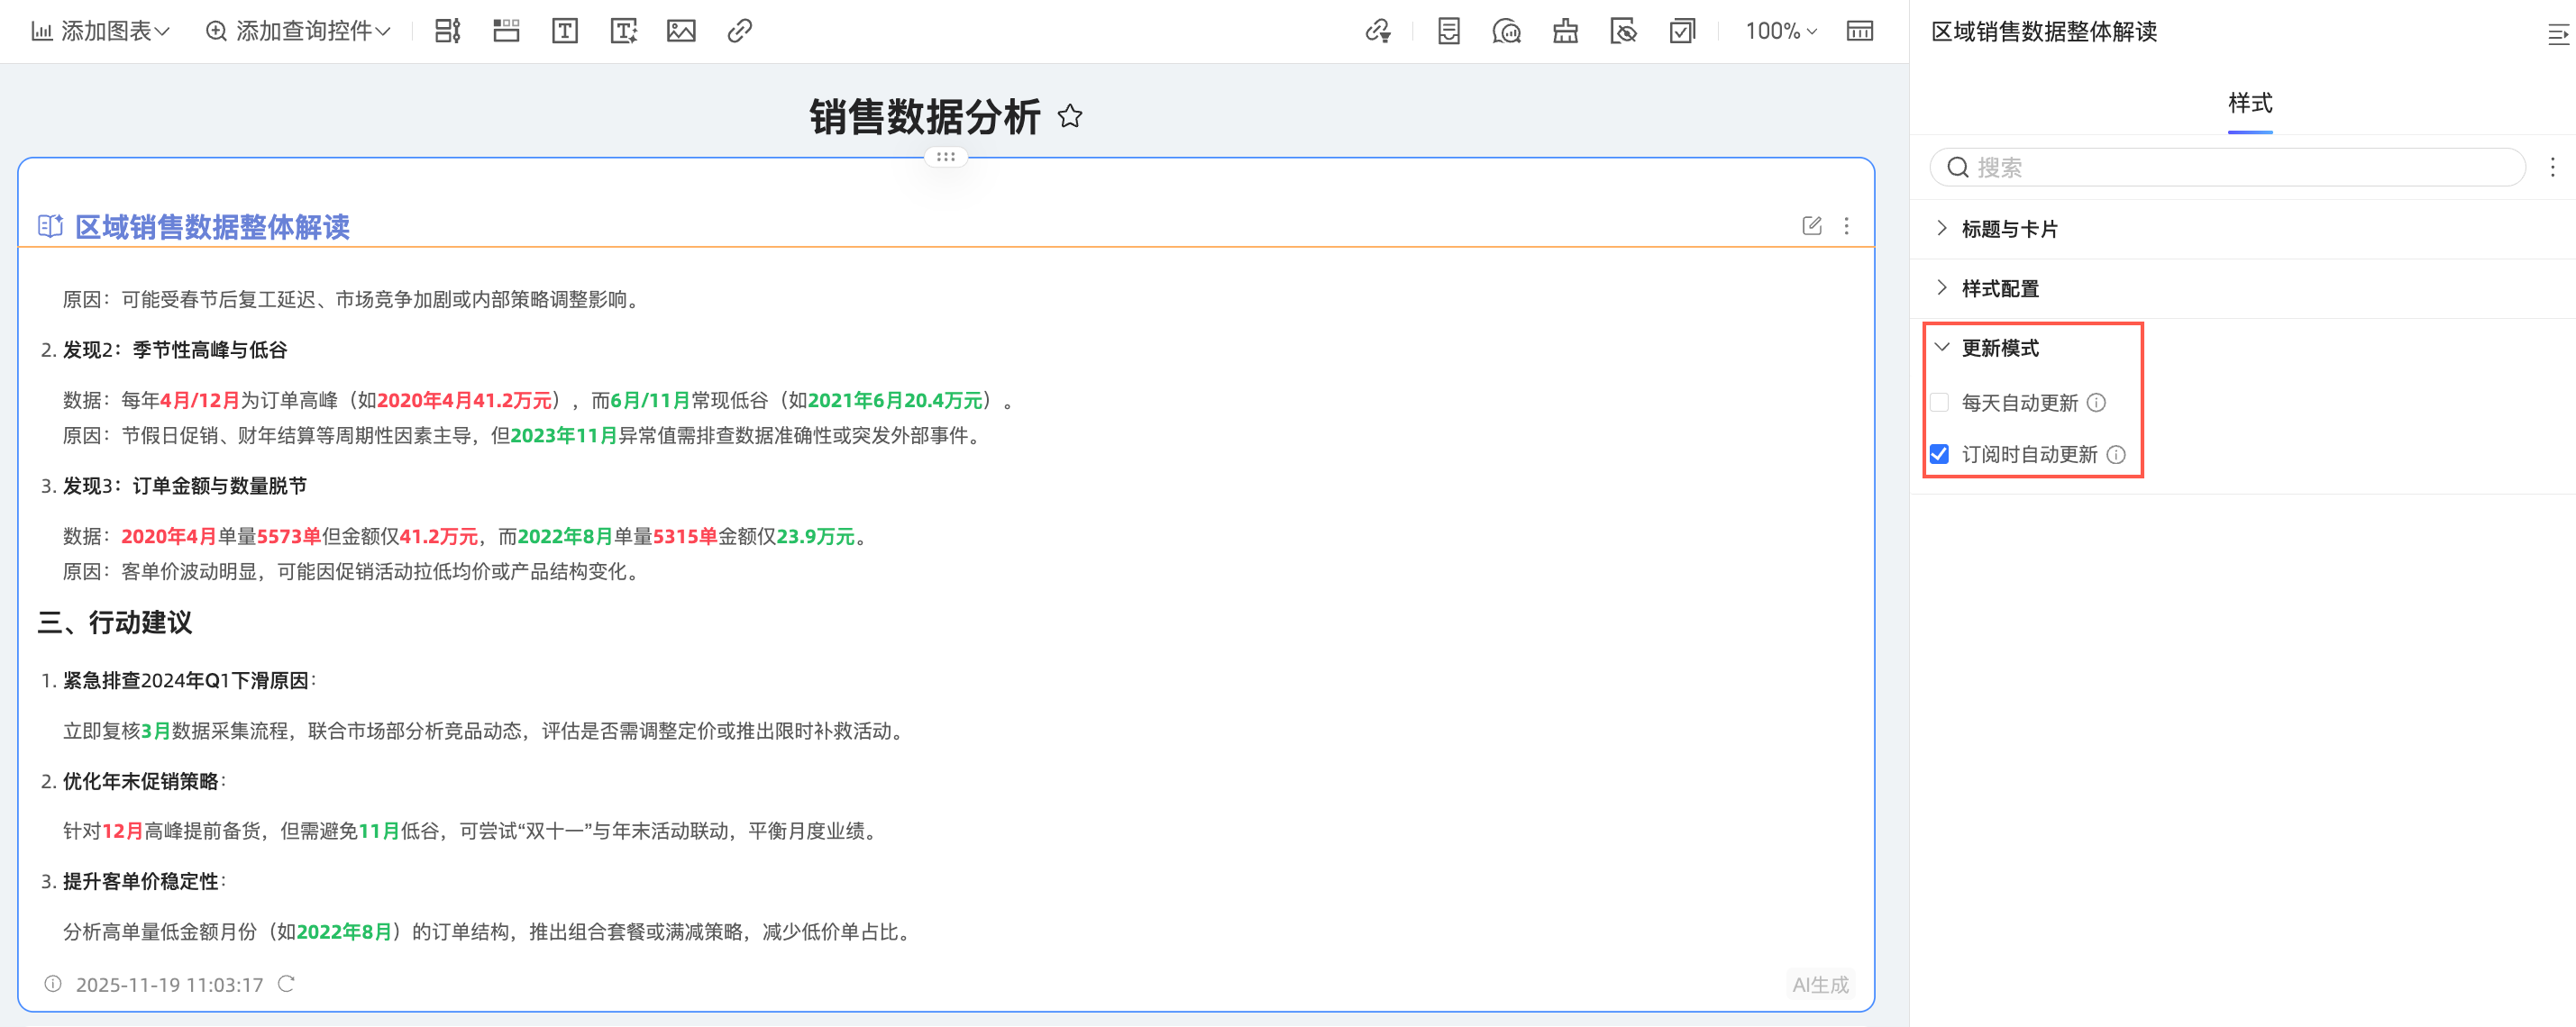Enable 每天自动更新 checkbox
The image size is (2576, 1027).
(x=1940, y=403)
